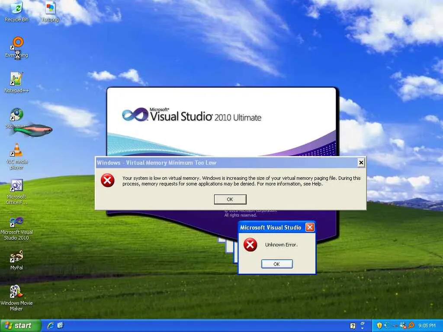
Task: Open the Recycle Bin desktop icon
Action: pos(16,11)
